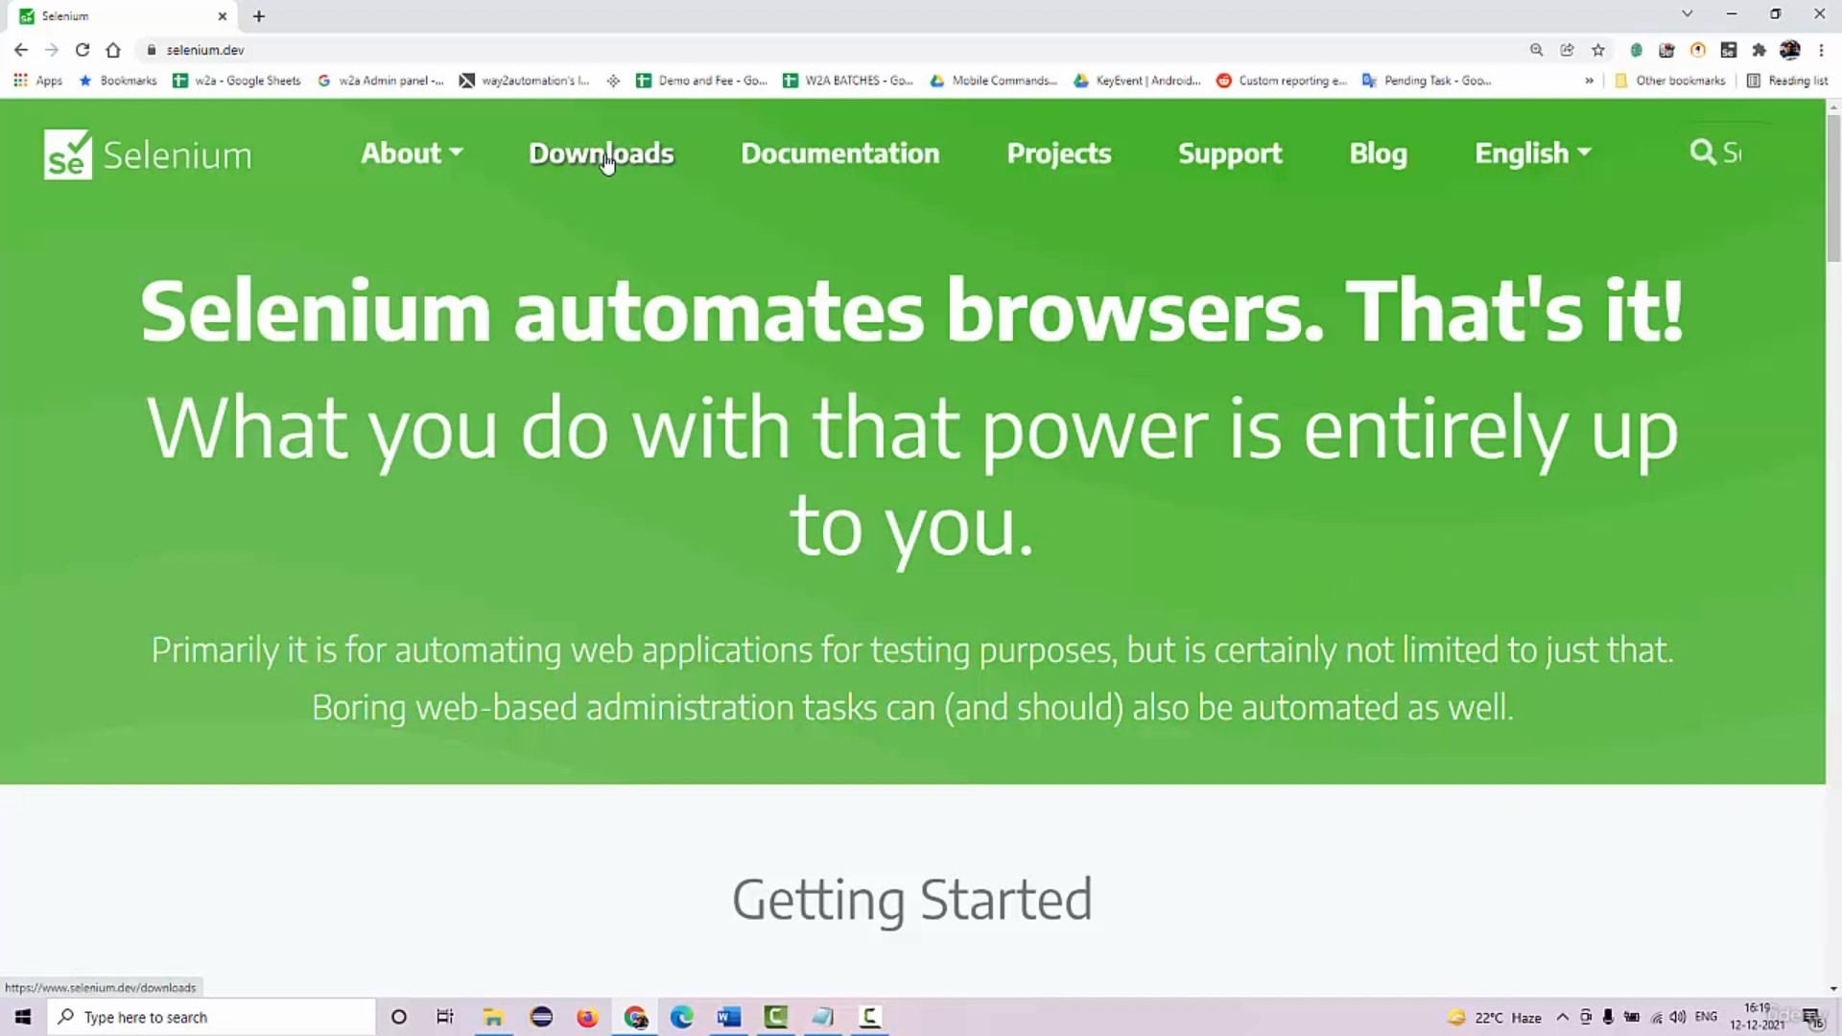Viewport: 1842px width, 1036px height.
Task: Open the Bookmarks folder bookmark
Action: (118, 81)
